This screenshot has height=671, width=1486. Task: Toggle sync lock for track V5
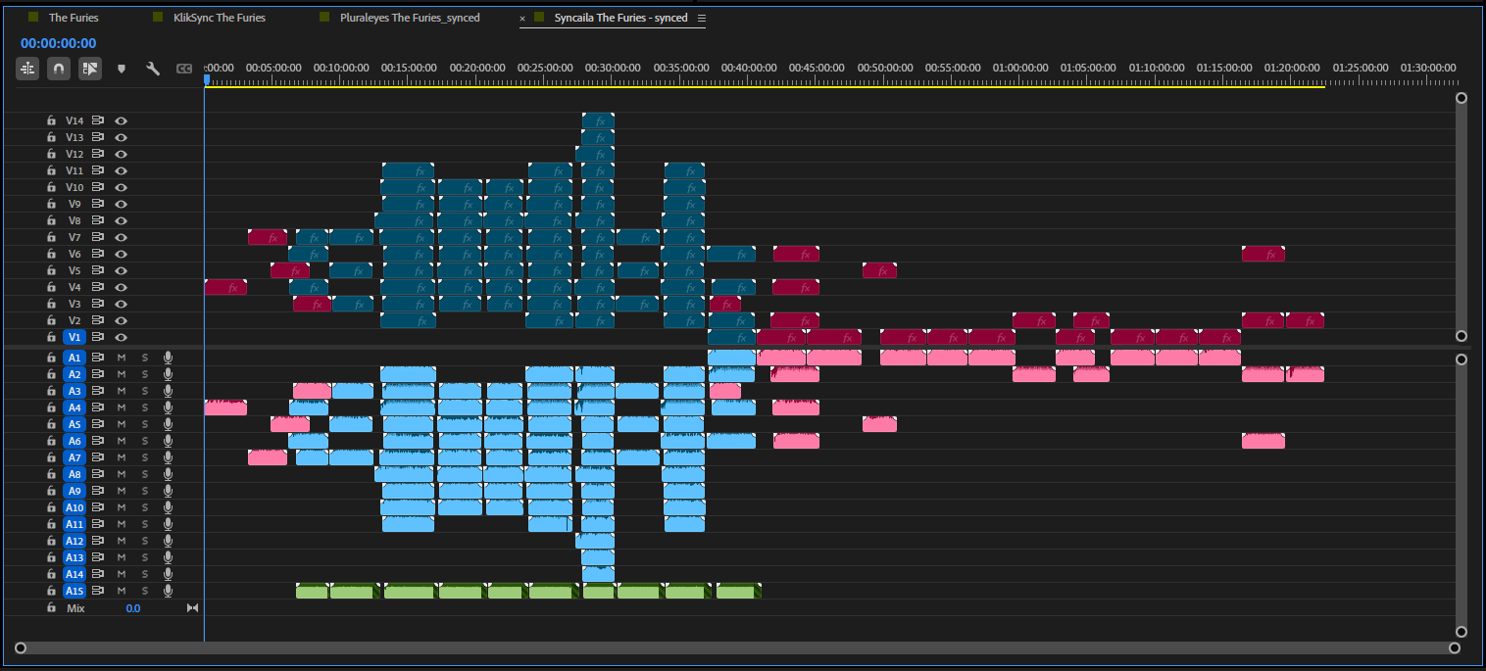[98, 270]
